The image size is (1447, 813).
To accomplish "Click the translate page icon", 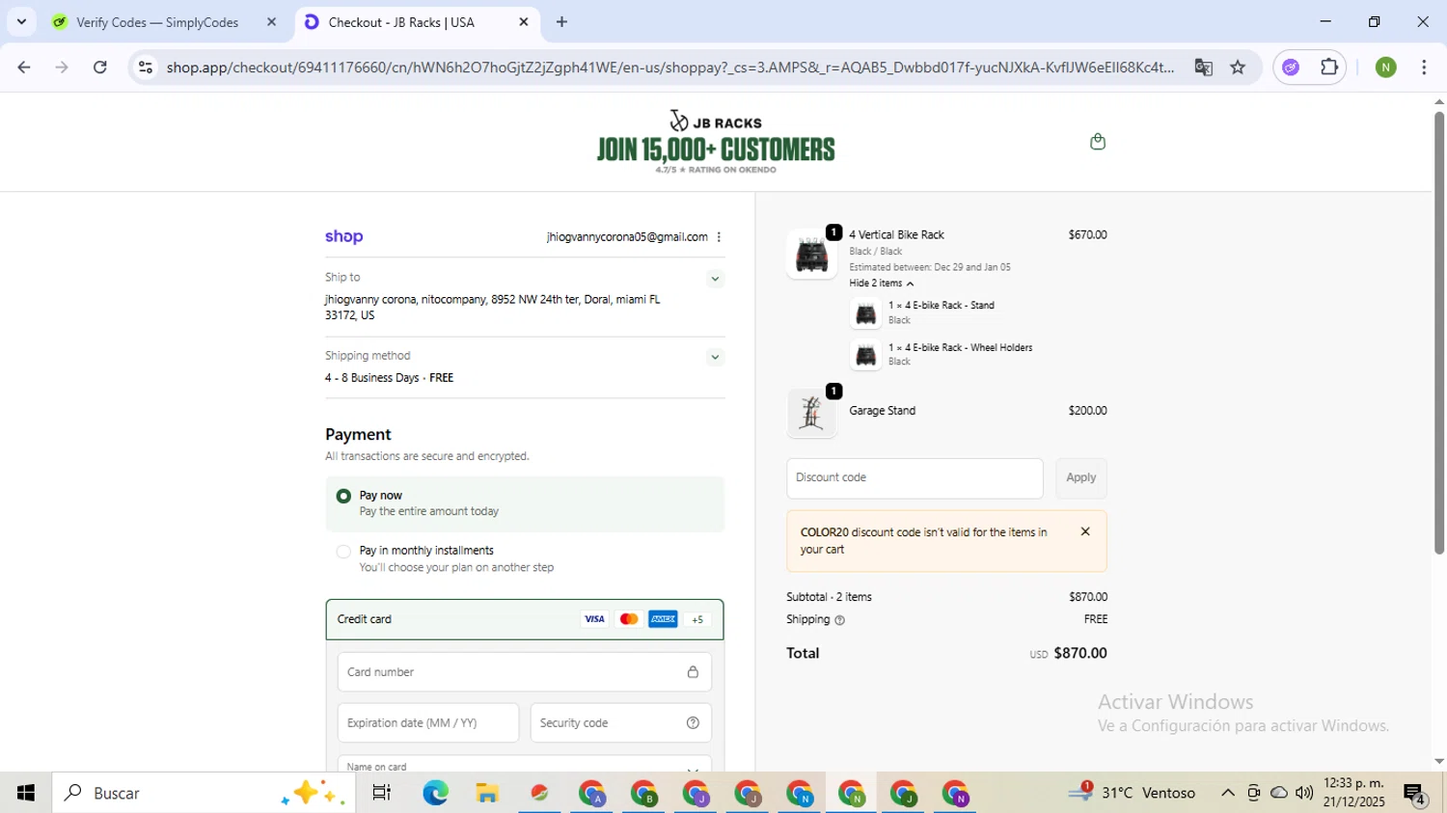I will pyautogui.click(x=1203, y=68).
